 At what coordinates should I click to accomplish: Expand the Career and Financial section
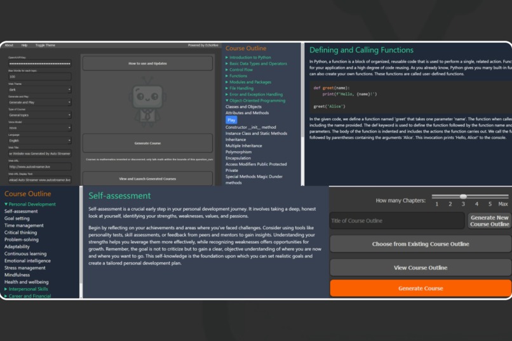pyautogui.click(x=27, y=296)
